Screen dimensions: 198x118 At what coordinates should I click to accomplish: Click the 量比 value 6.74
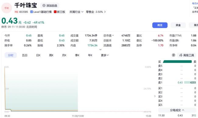(x=161, y=35)
